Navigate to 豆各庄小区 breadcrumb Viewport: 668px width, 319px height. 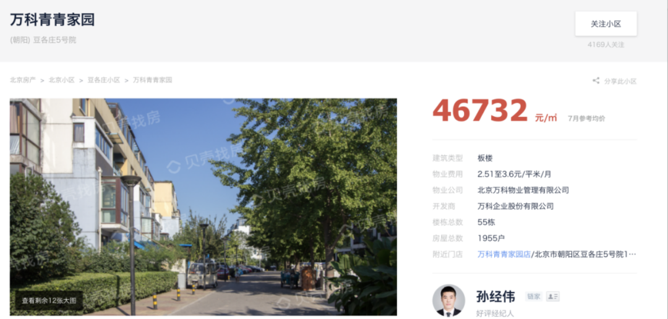tap(104, 80)
